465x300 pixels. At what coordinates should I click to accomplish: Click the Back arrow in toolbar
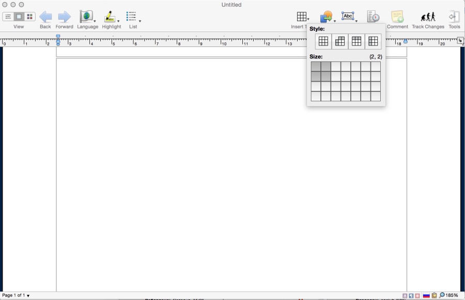(x=45, y=17)
